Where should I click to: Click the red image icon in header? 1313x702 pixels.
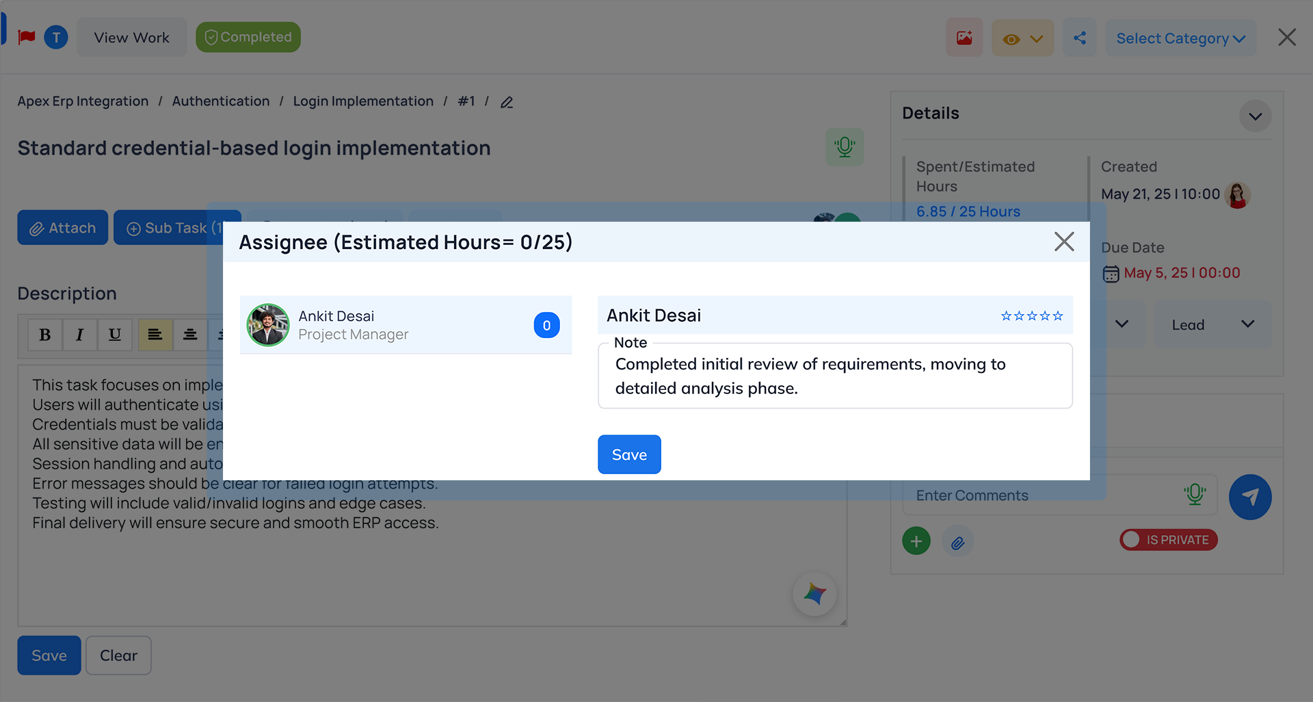point(964,38)
